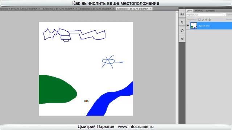Close the Безимени-4 document tab
Image resolution: width=232 pixels, height=130 pixels.
150,9
